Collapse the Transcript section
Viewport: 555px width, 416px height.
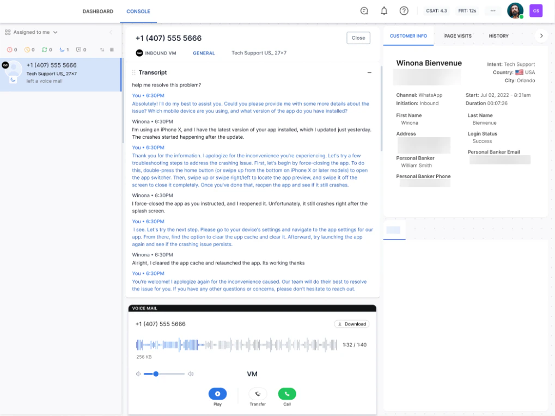click(x=369, y=72)
